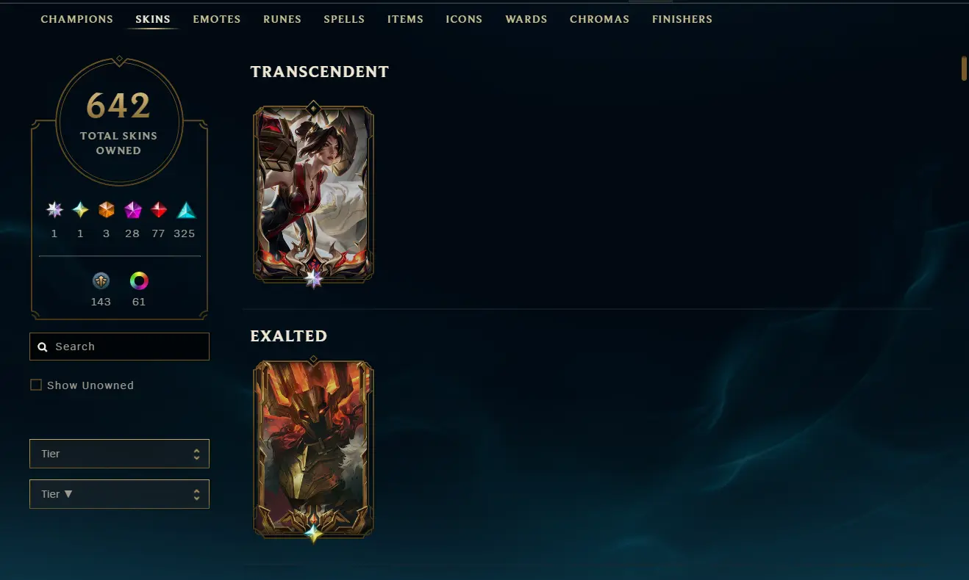Click the pink Mythic tier gem icon

click(x=133, y=211)
